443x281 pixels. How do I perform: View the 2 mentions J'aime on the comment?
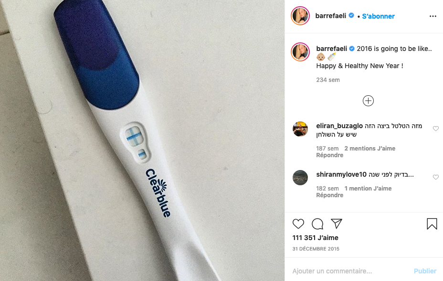370,149
